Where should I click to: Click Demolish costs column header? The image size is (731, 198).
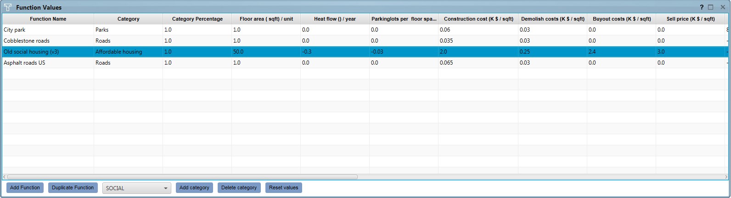[553, 19]
